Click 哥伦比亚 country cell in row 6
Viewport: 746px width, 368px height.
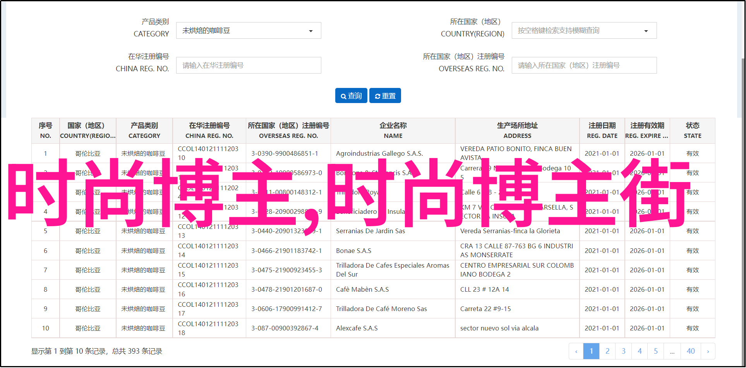click(x=88, y=251)
